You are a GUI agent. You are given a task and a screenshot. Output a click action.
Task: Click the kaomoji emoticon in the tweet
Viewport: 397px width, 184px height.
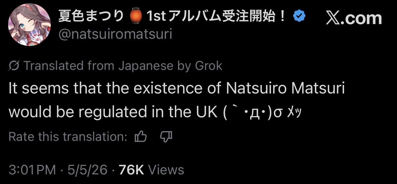pos(262,112)
